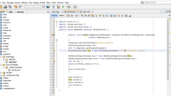
Task: Switch to the Files tab
Action: 11,12
